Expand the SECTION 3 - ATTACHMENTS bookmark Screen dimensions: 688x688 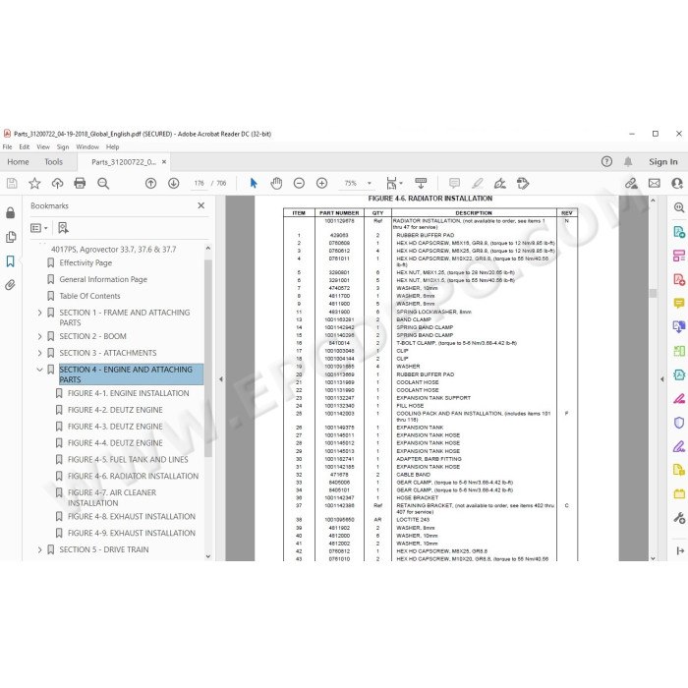pyautogui.click(x=40, y=353)
